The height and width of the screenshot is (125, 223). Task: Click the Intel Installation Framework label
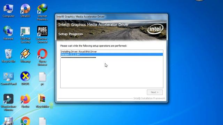pyautogui.click(x=149, y=98)
